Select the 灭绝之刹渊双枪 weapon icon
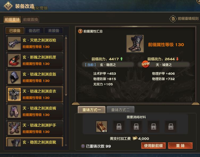The width and height of the screenshot is (200, 157). tap(14, 43)
